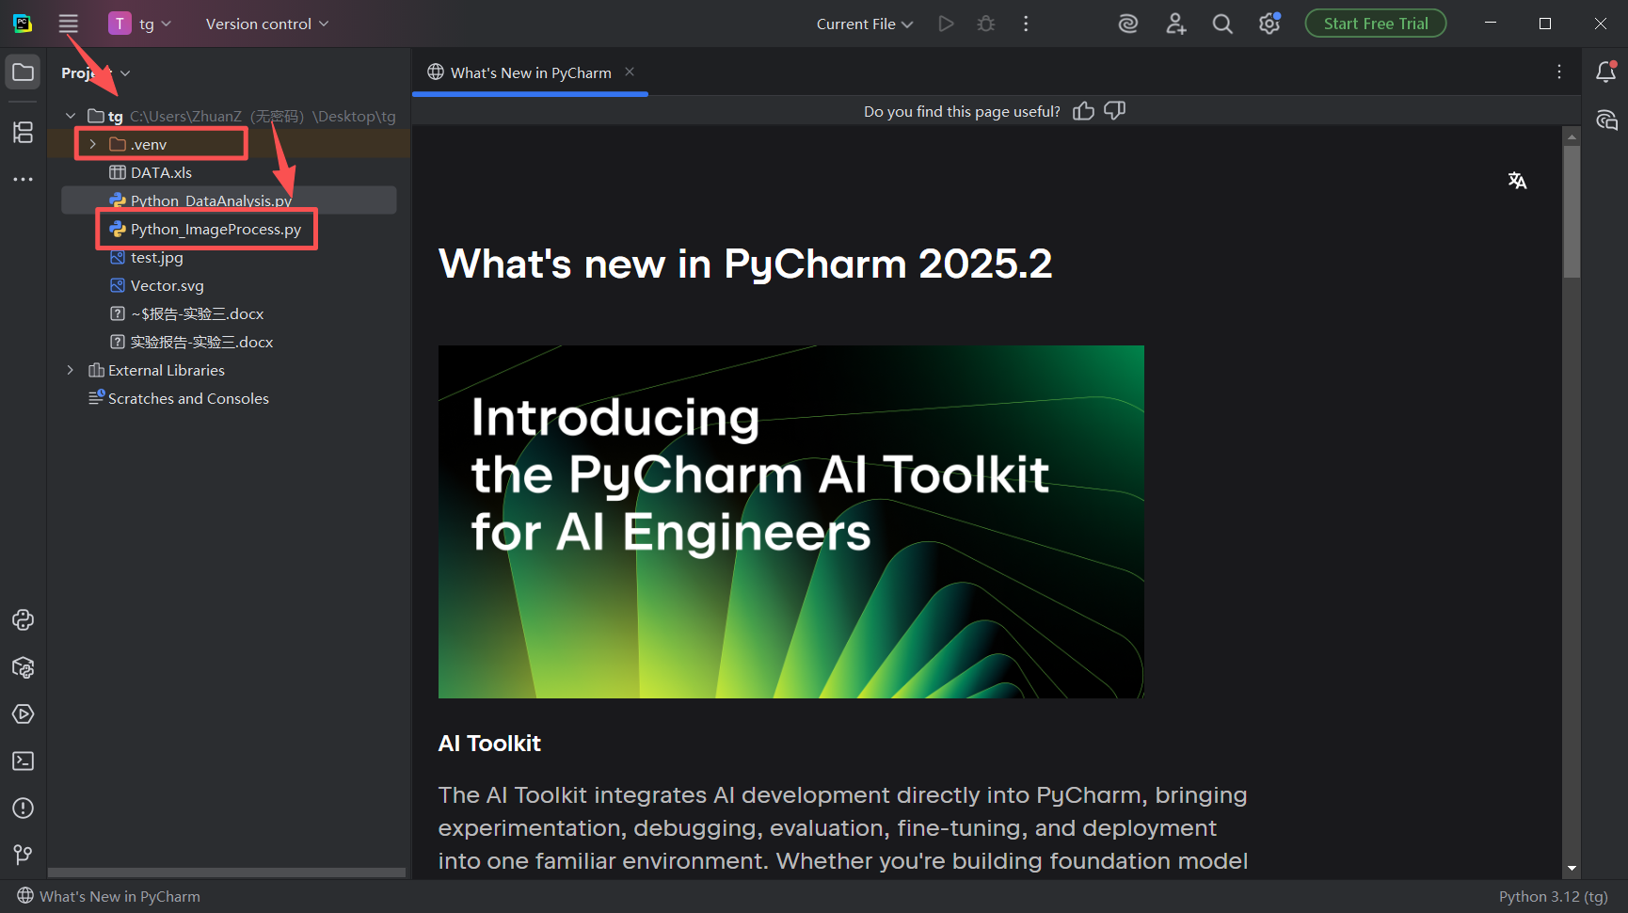
Task: Click the .venv folder name
Action: pyautogui.click(x=149, y=144)
